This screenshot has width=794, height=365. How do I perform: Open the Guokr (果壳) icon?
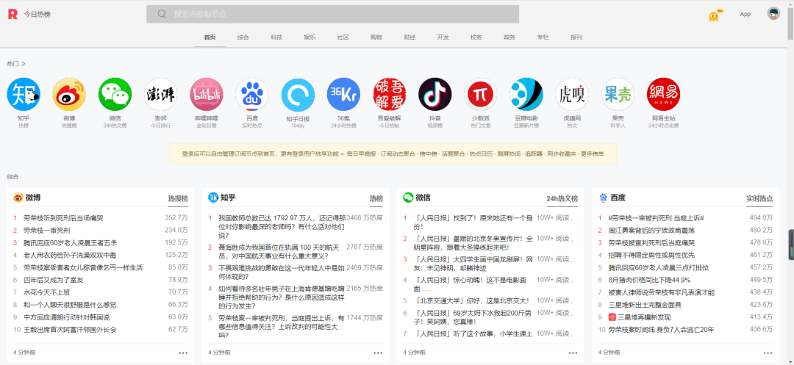pos(618,94)
